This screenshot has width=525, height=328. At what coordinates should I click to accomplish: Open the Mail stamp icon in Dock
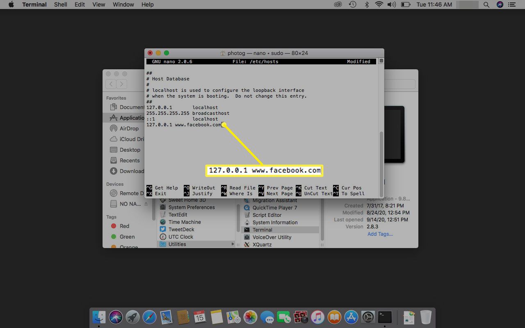point(166,317)
